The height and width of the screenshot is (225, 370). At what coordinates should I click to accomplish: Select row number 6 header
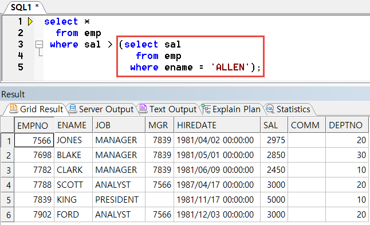click(x=7, y=215)
